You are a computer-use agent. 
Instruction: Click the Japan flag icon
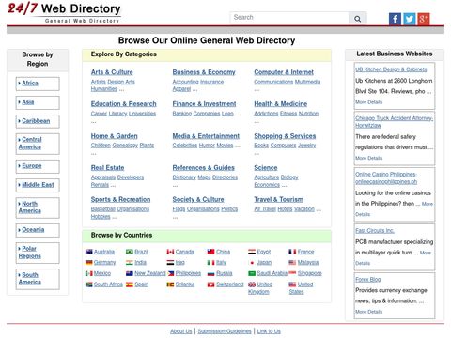(252, 262)
